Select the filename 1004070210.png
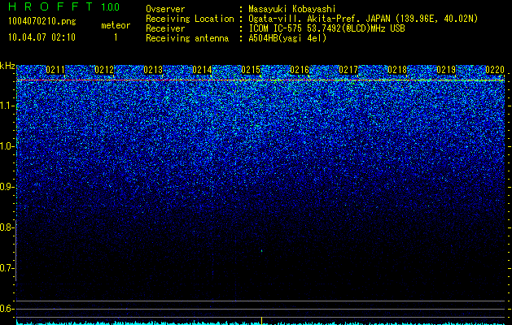This screenshot has width=512, height=325. point(42,21)
